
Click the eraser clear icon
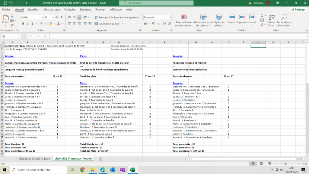click(x=262, y=25)
